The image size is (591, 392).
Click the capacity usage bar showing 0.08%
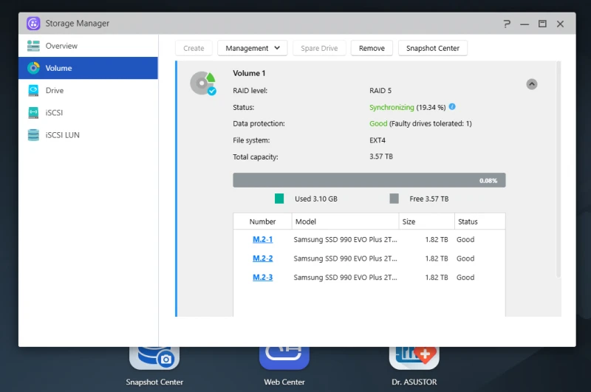(x=369, y=180)
